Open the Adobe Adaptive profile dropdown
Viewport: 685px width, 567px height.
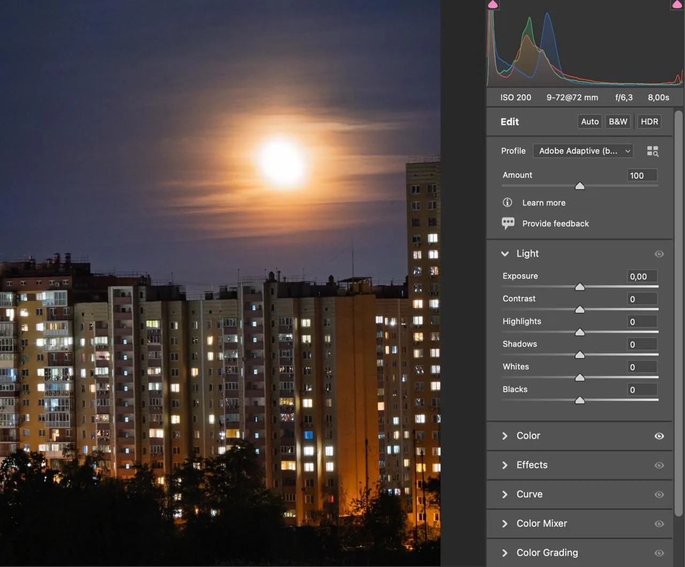pyautogui.click(x=583, y=151)
